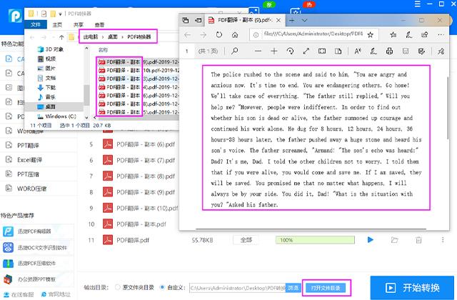Click 桌面 in Explorer breadcrumb path
Viewport: 457px width, 300px height.
pos(113,36)
